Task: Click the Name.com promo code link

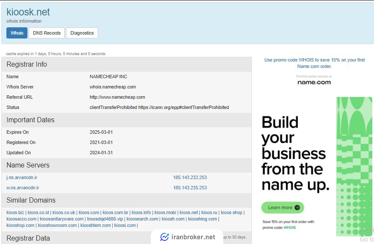Action: coord(314,63)
